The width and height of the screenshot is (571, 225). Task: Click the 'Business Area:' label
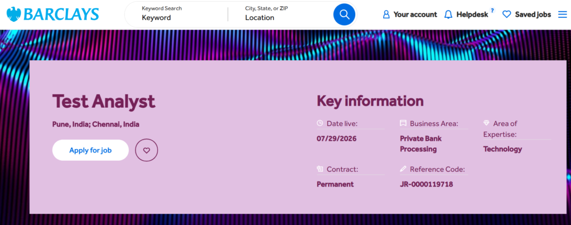pyautogui.click(x=434, y=123)
